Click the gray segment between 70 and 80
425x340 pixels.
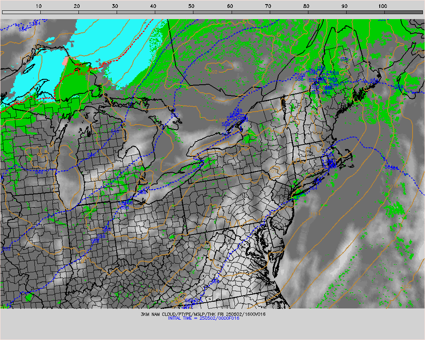click(289, 12)
